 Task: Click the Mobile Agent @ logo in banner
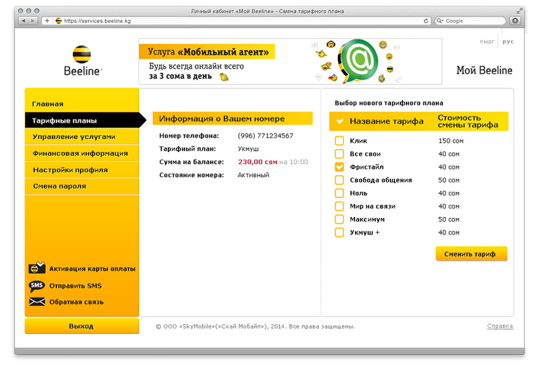pos(358,60)
